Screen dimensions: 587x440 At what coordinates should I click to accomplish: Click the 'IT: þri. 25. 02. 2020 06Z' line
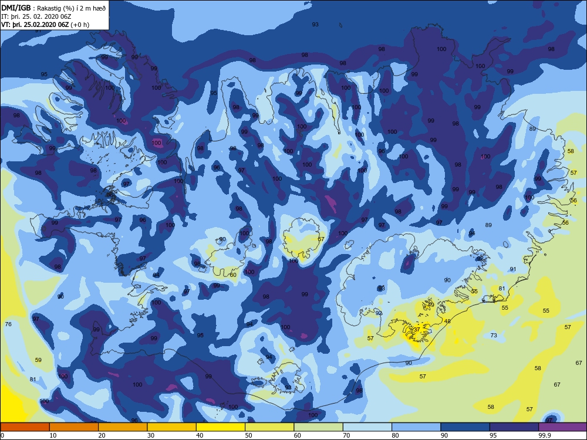click(36, 16)
